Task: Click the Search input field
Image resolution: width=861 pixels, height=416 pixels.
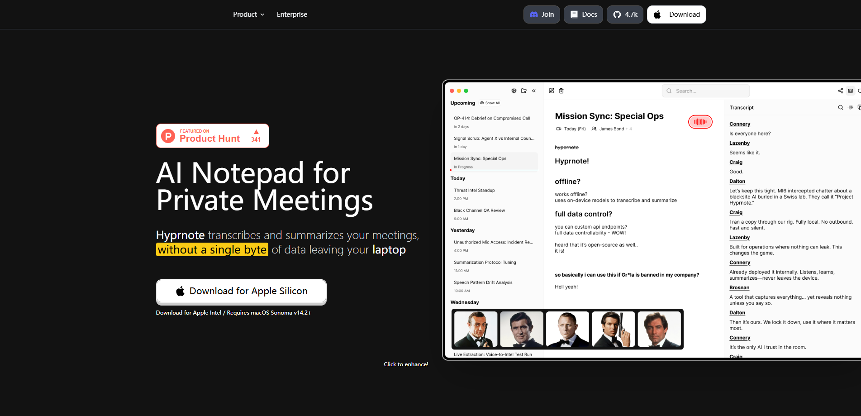Action: click(x=706, y=91)
